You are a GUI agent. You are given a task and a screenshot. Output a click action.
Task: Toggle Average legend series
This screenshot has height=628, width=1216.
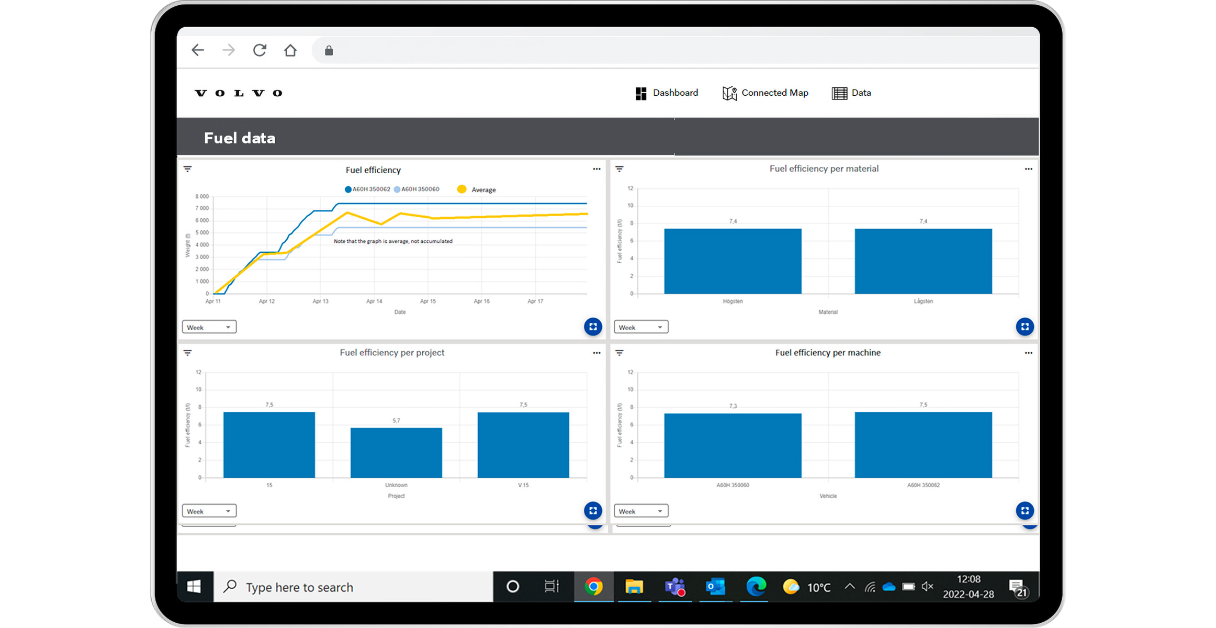tap(477, 189)
